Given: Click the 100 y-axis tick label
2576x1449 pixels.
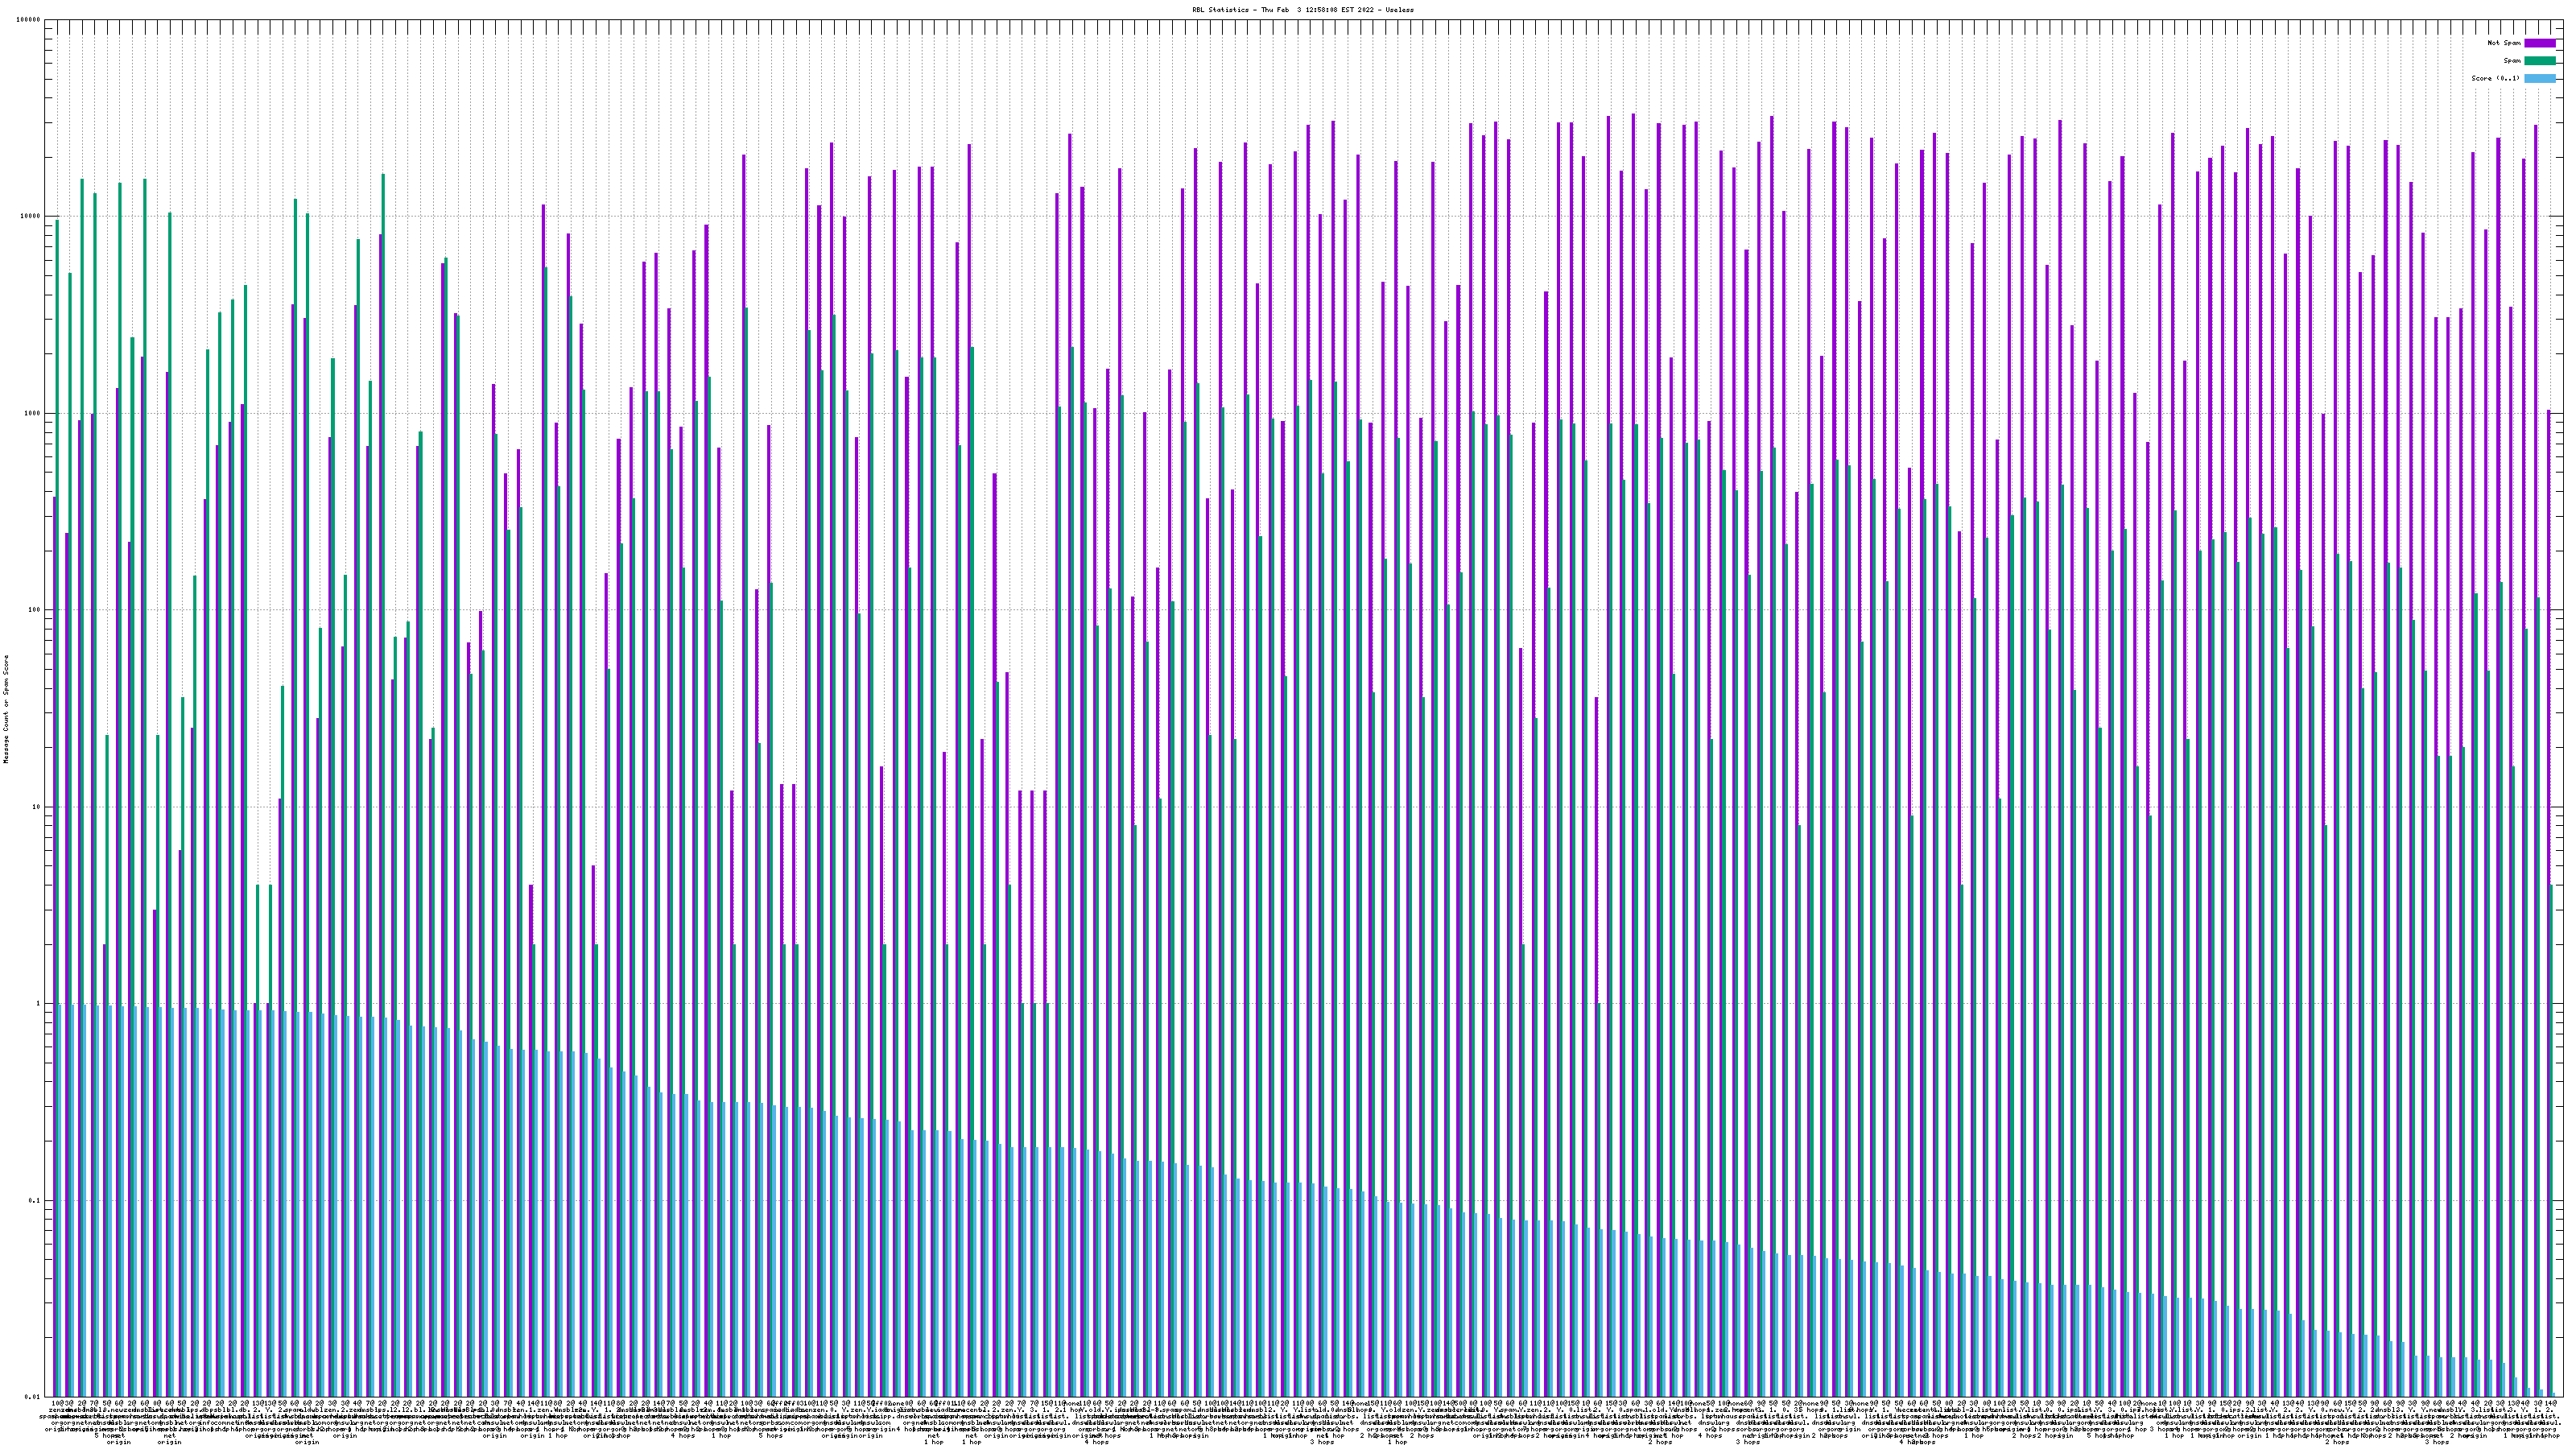Looking at the screenshot, I should pos(35,610).
